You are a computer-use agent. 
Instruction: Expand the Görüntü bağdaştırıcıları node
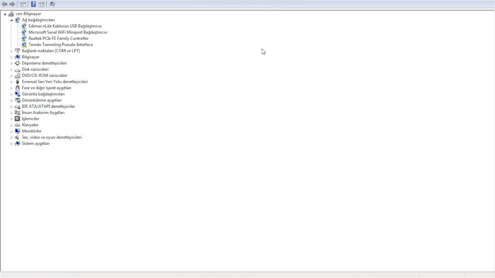click(12, 94)
